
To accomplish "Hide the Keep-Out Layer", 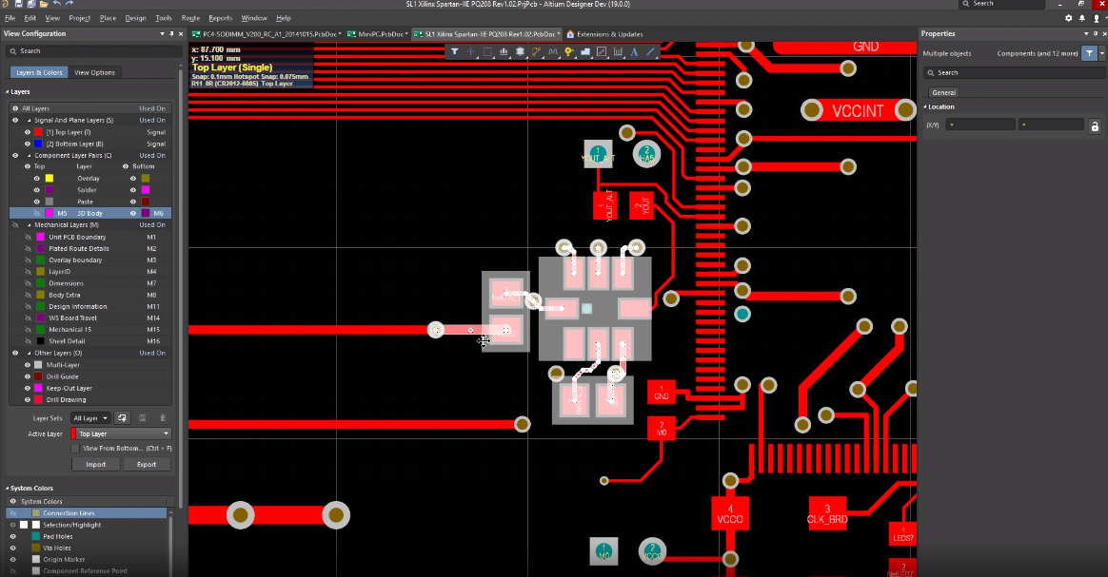I will [28, 388].
